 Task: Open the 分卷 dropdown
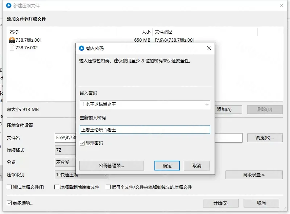tap(65, 162)
